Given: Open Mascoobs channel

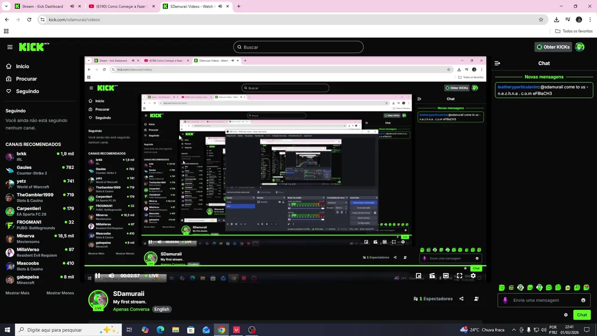Looking at the screenshot, I should (x=40, y=266).
